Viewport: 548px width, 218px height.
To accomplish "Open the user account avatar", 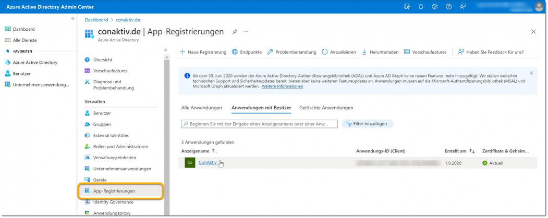I will coord(539,7).
